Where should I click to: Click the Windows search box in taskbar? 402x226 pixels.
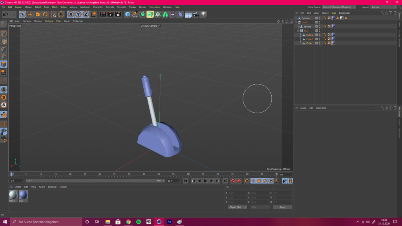(x=45, y=222)
